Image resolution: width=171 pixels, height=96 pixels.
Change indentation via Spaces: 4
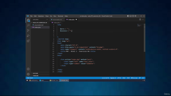coord(113,78)
